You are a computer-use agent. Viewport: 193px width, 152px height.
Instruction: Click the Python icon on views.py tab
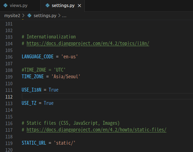tap(6, 6)
